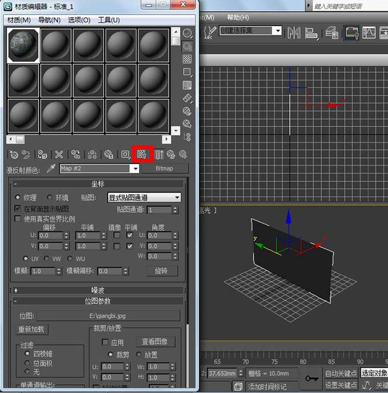Click the 重新加载 button
The image size is (388, 393).
coord(31,329)
